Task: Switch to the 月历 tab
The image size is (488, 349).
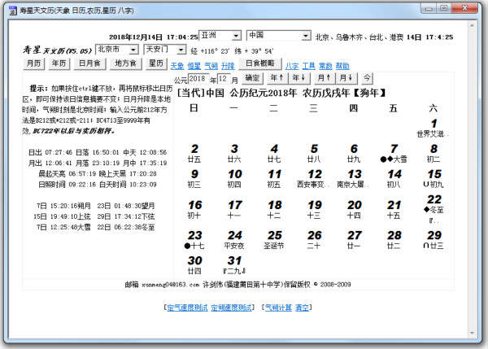Action: 33,63
